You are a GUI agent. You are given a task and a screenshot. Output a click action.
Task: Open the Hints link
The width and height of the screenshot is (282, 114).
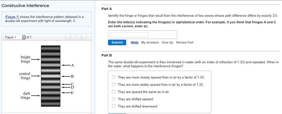point(135,42)
